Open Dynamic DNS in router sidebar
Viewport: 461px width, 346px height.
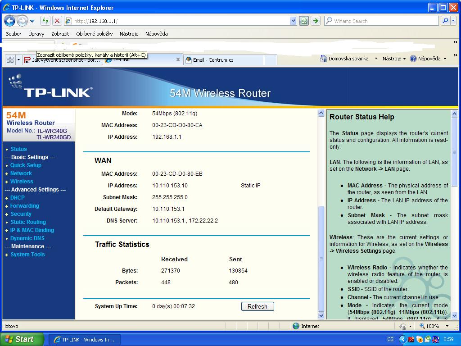point(27,238)
